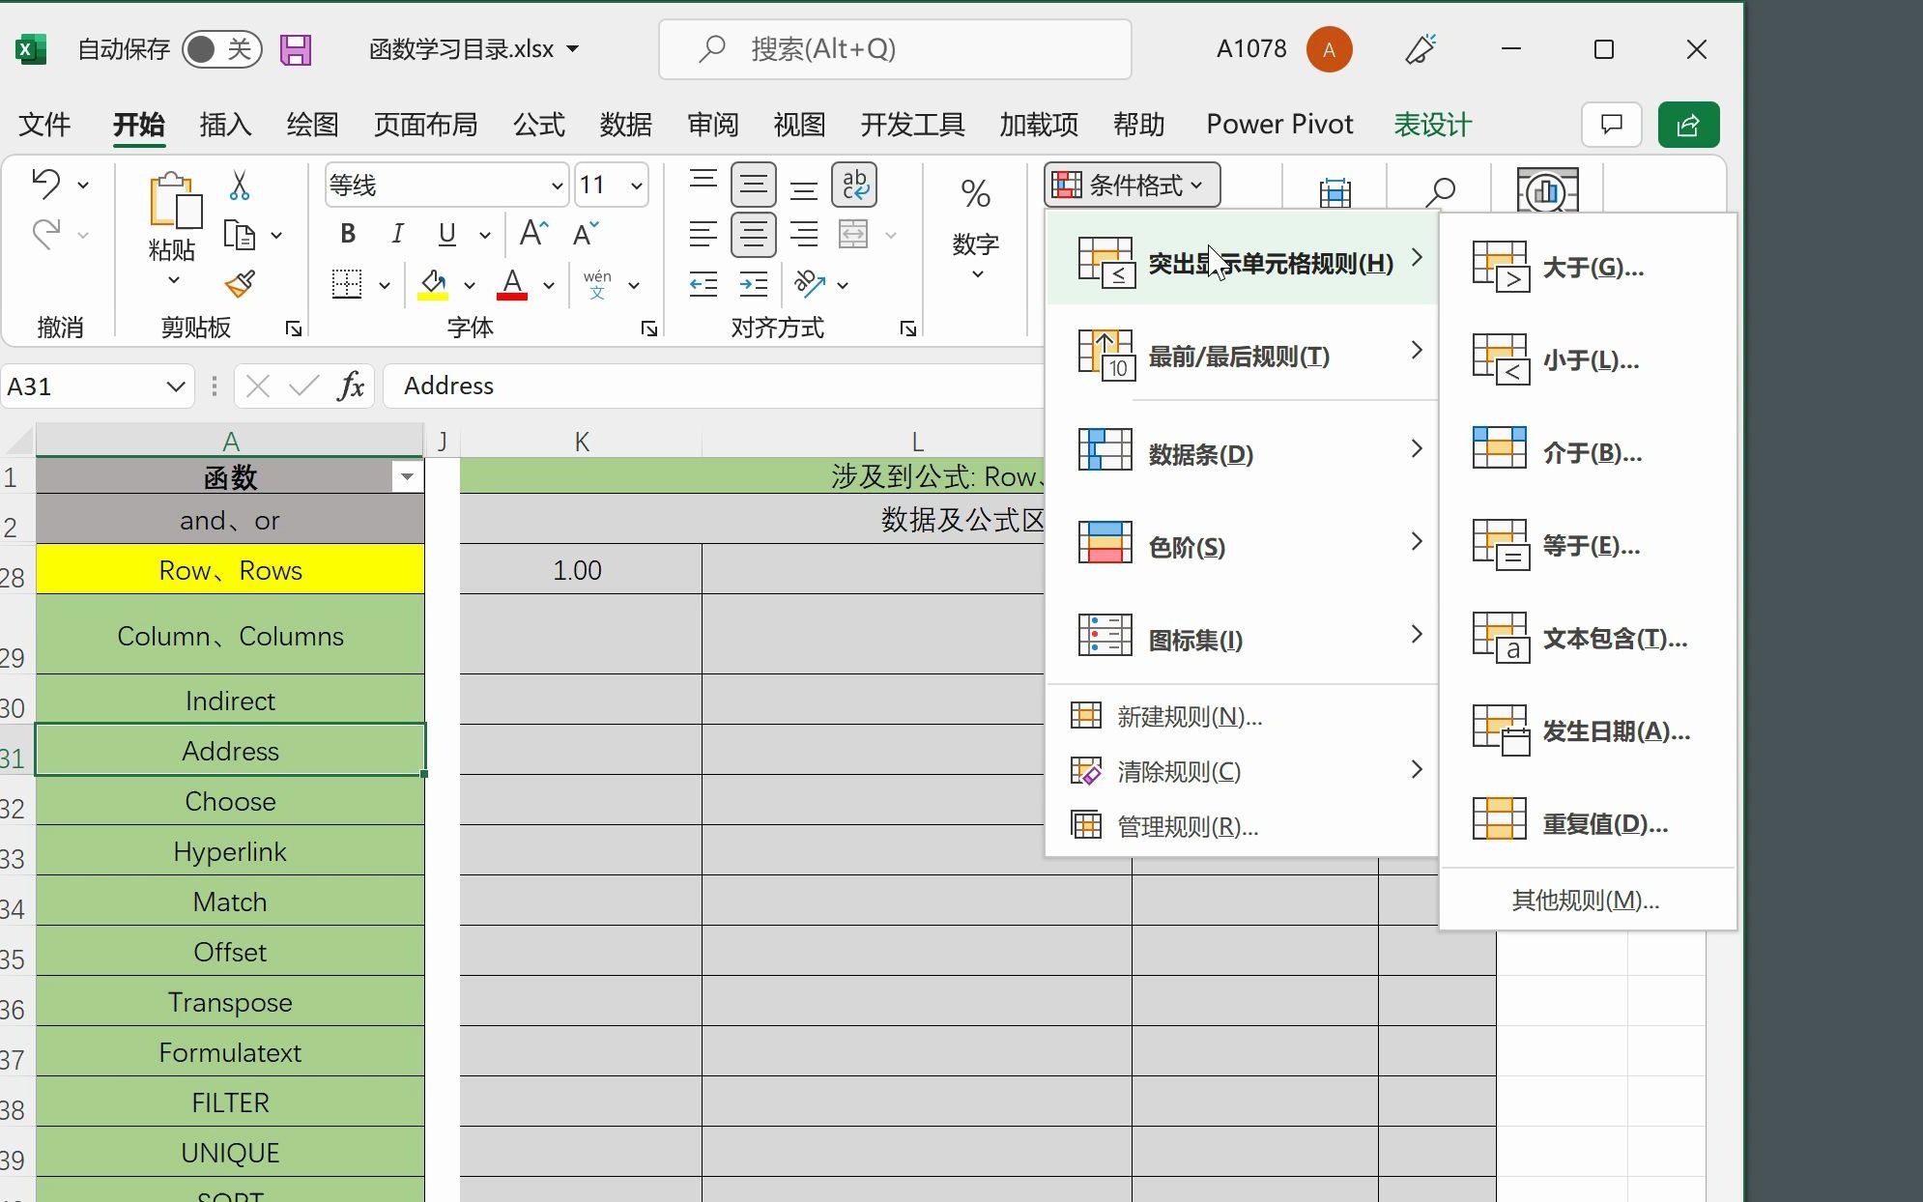1923x1202 pixels.
Task: Click the Wrap Text icon
Action: 854,185
